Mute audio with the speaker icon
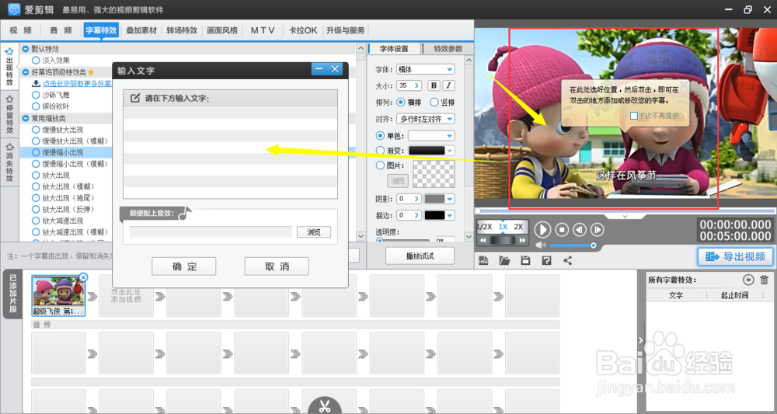The width and height of the screenshot is (777, 414). pyautogui.click(x=540, y=245)
